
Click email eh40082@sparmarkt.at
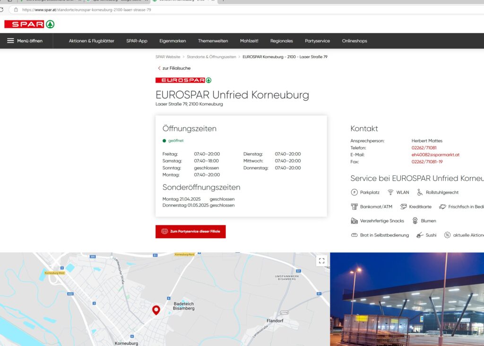[x=435, y=155]
